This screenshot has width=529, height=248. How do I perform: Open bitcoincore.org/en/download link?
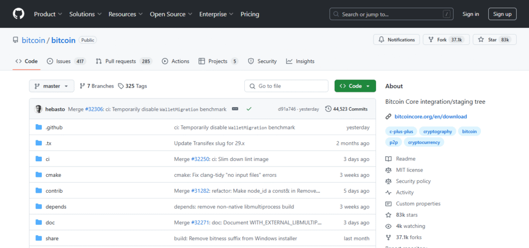[430, 117]
